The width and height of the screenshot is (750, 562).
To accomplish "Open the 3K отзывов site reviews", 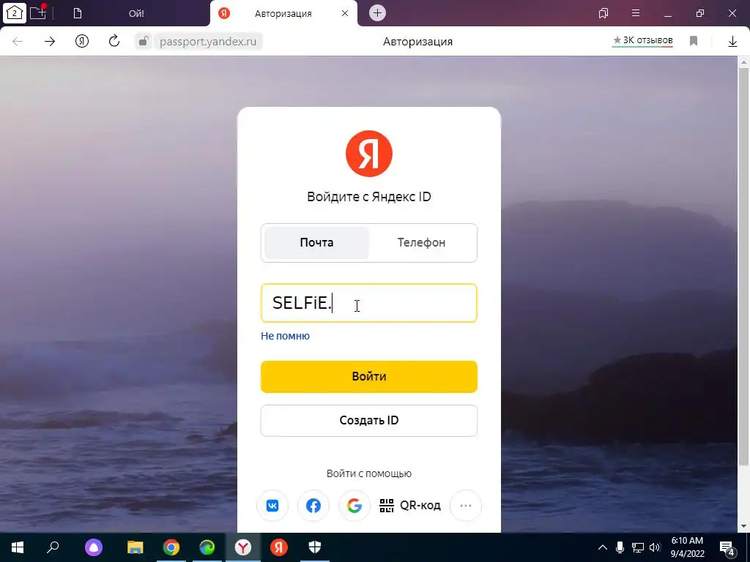I will tap(643, 41).
